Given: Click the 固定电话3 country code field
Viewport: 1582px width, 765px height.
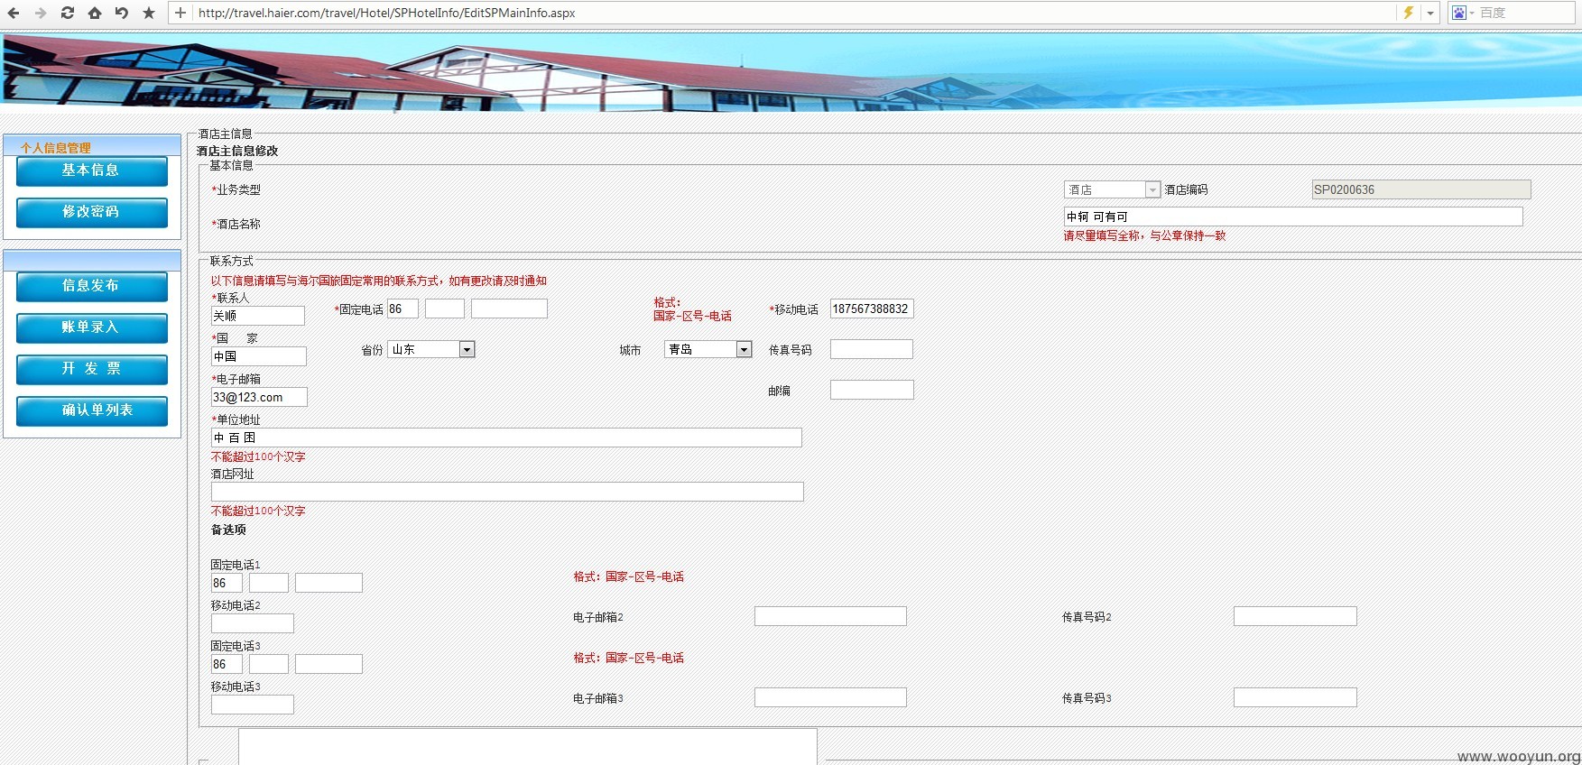Looking at the screenshot, I should click(x=227, y=664).
